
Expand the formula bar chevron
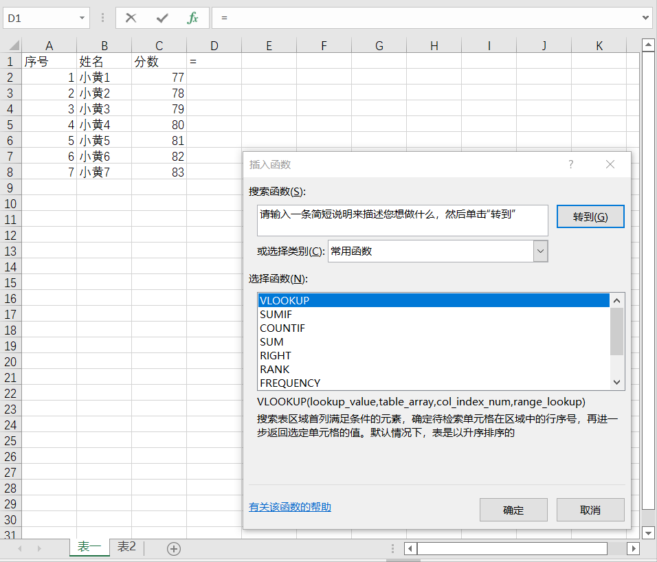(646, 18)
